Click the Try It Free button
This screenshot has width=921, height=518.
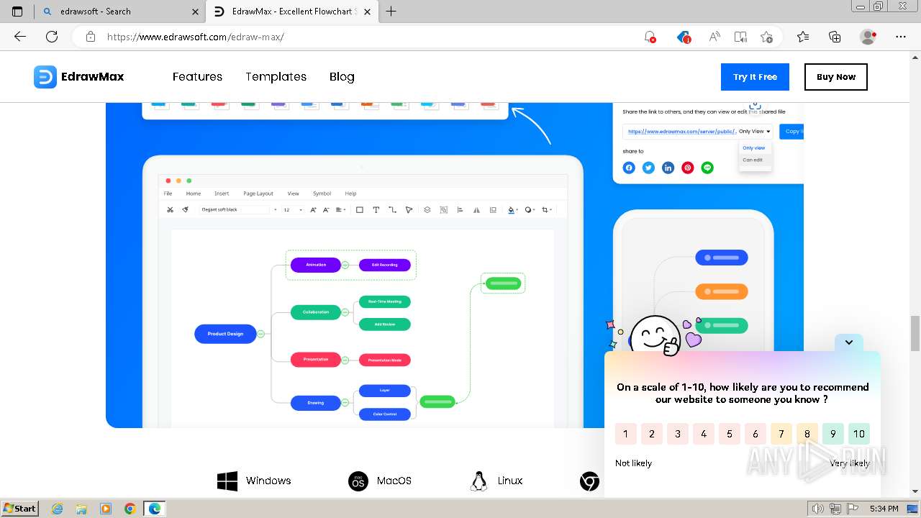pyautogui.click(x=755, y=77)
